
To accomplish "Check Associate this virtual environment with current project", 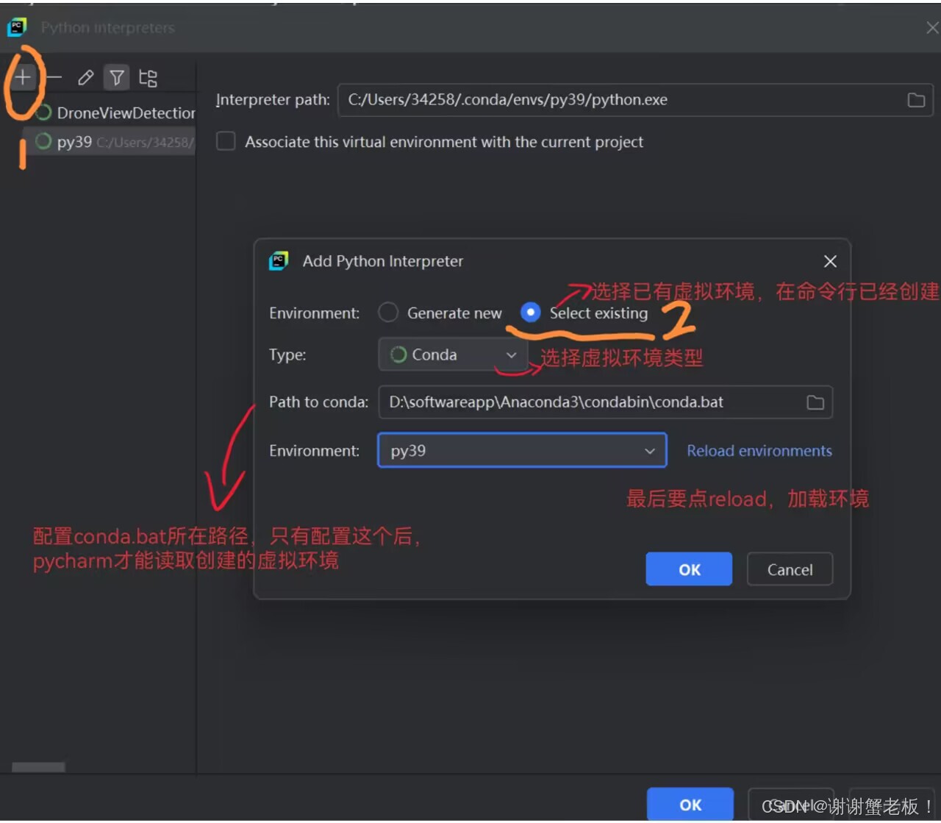I will coord(225,141).
